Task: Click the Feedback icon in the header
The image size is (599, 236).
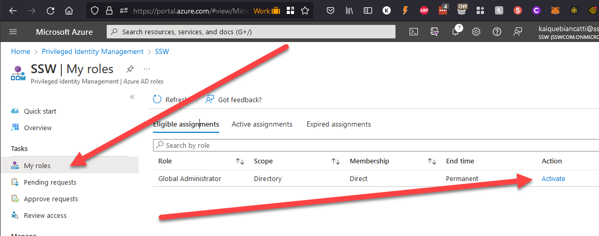Action: [x=518, y=32]
